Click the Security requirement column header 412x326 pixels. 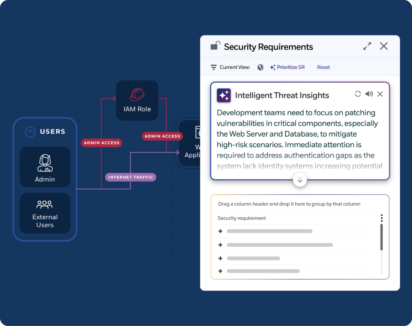pyautogui.click(x=242, y=218)
